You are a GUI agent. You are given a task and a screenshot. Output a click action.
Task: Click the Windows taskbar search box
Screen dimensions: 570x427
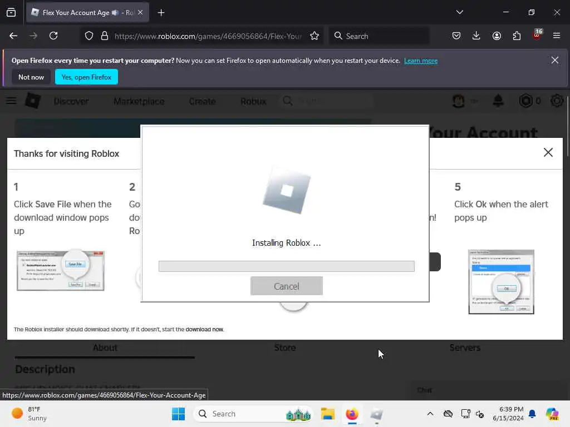click(x=253, y=414)
